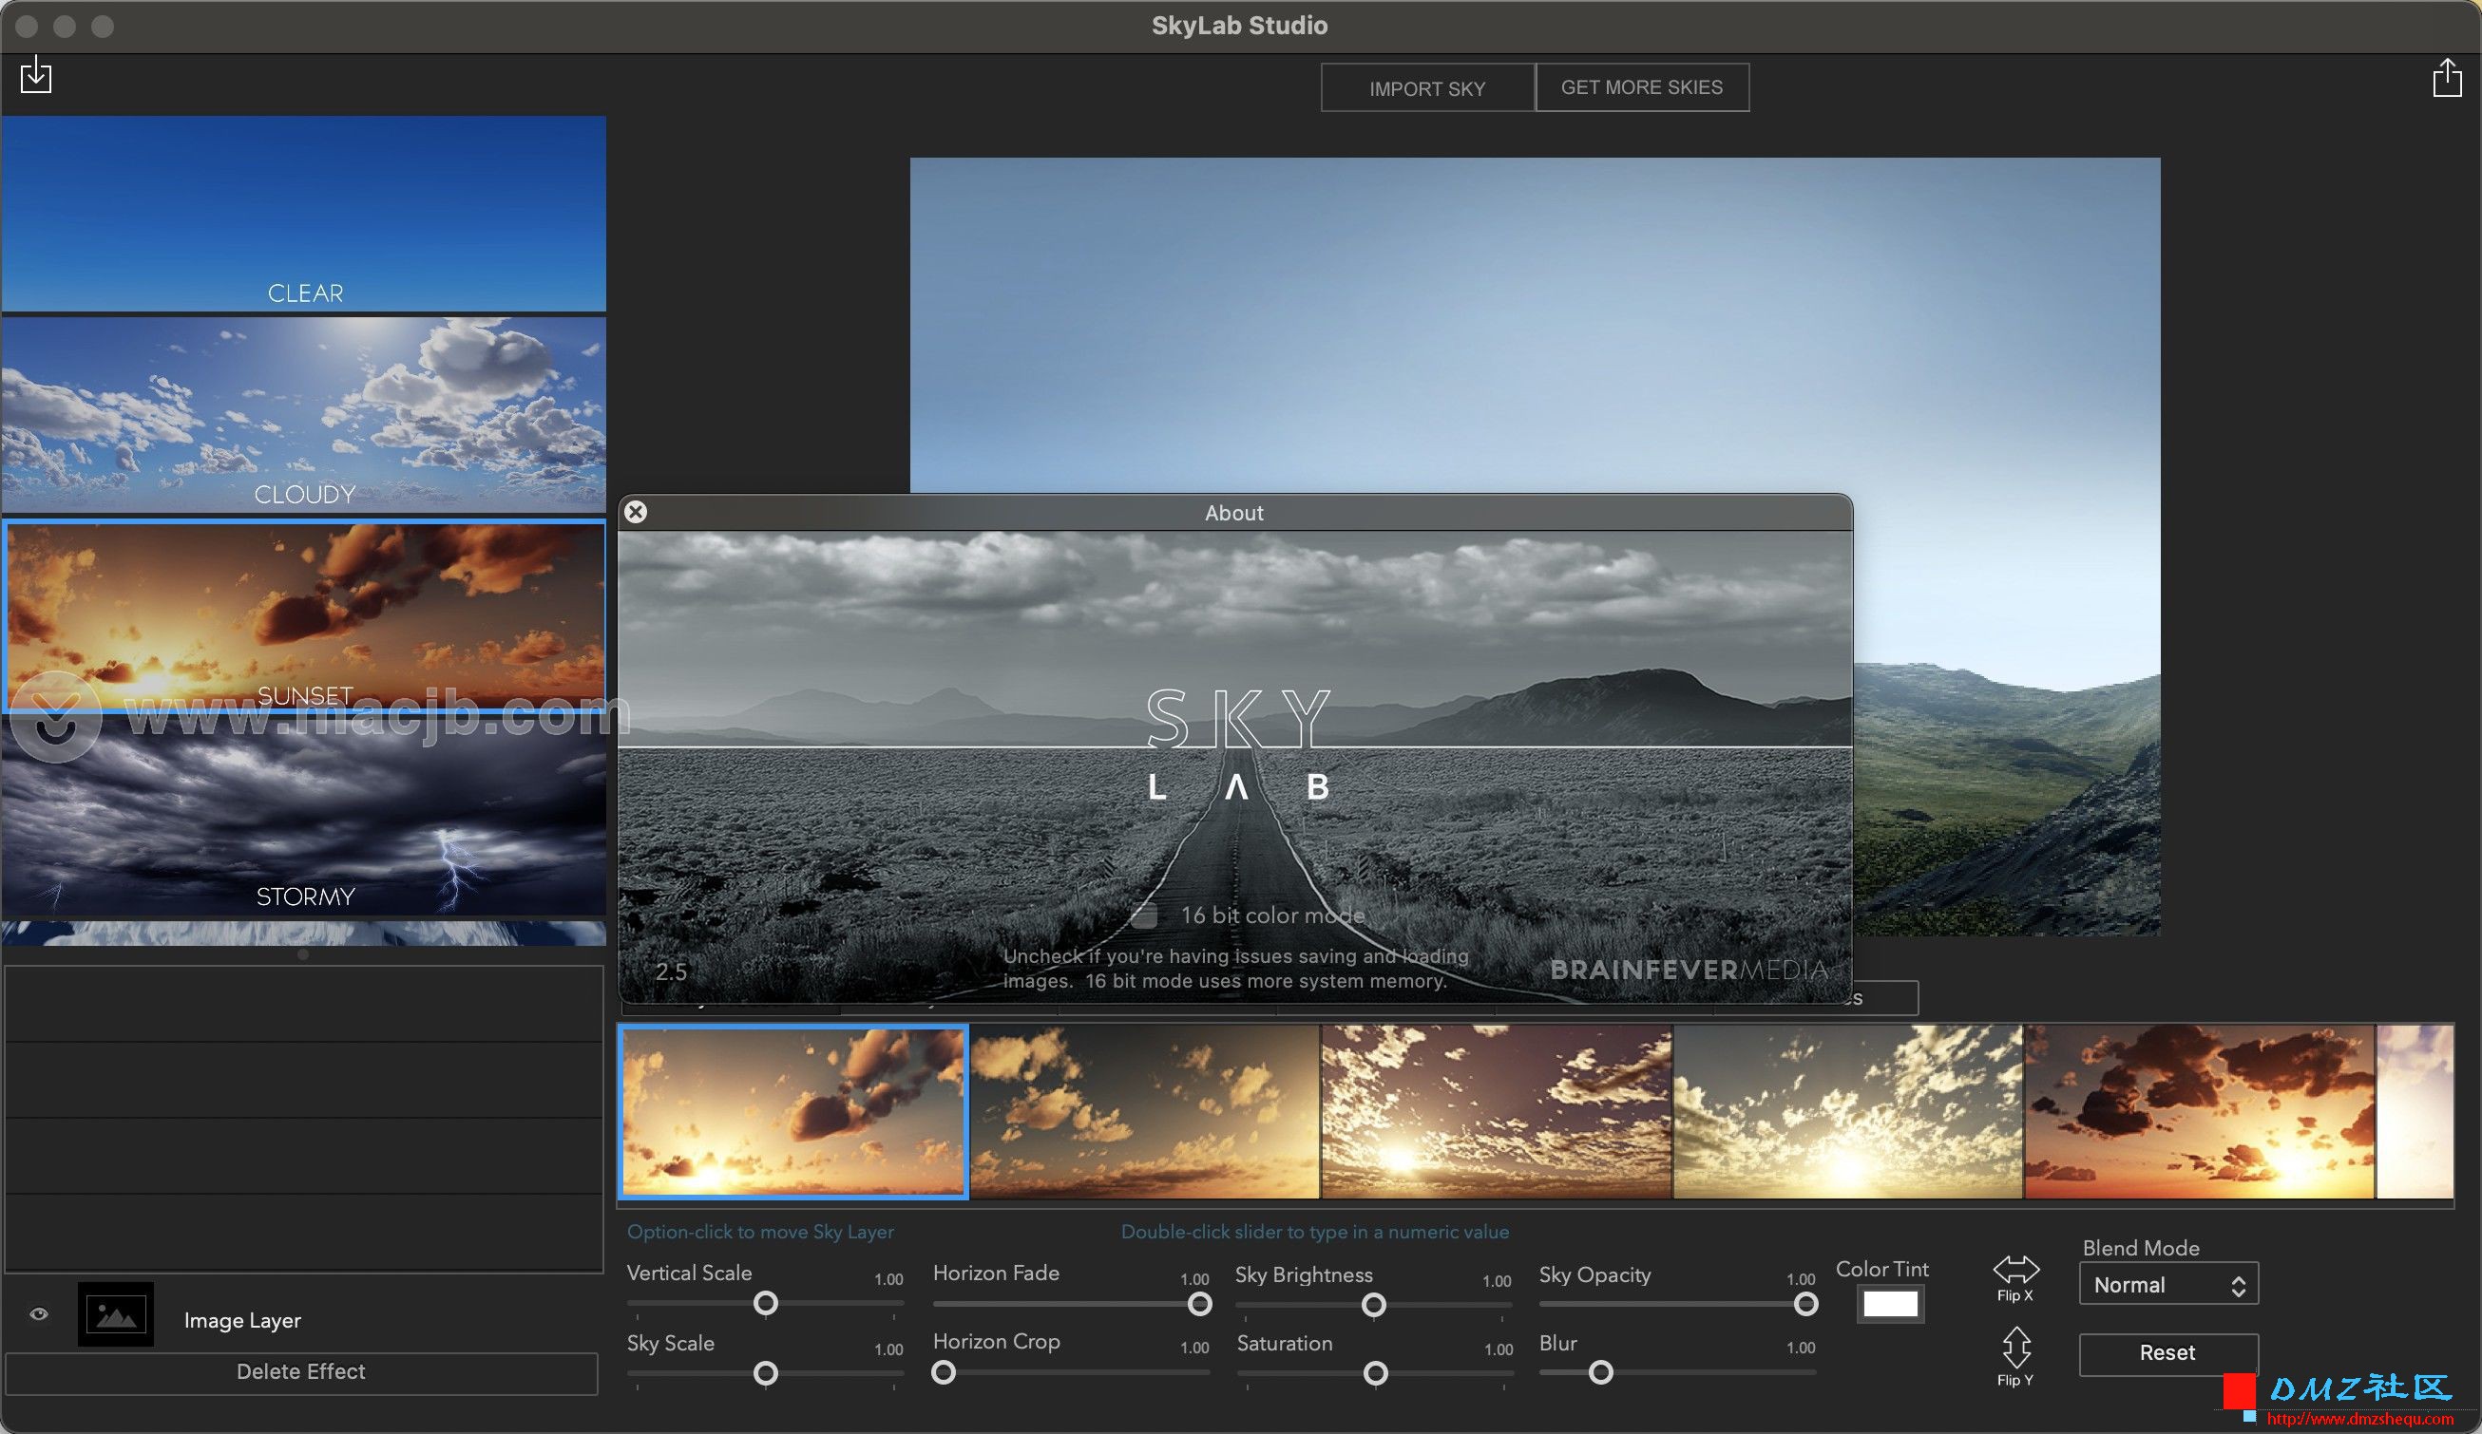Click version number 2.5 in About dialog
Viewport: 2482px width, 1434px height.
point(671,972)
